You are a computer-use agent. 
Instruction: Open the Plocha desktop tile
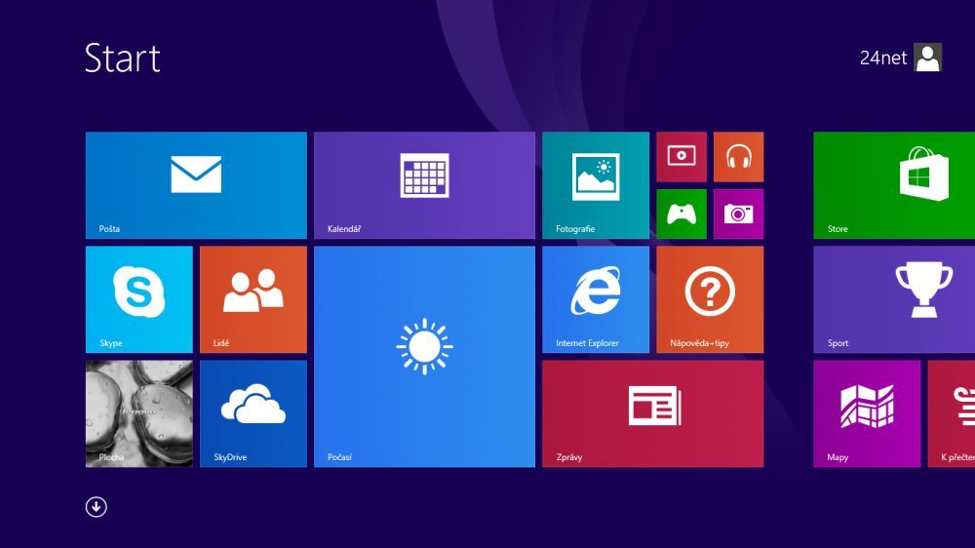tap(139, 413)
